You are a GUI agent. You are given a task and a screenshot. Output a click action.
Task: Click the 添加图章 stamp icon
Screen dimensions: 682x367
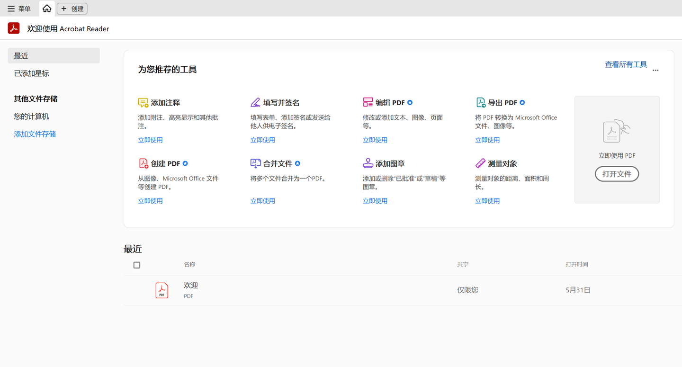(368, 164)
